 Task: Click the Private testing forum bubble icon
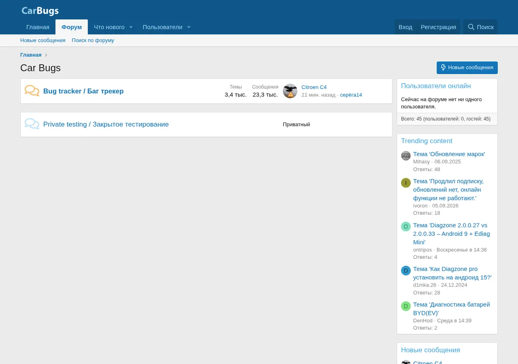(32, 124)
